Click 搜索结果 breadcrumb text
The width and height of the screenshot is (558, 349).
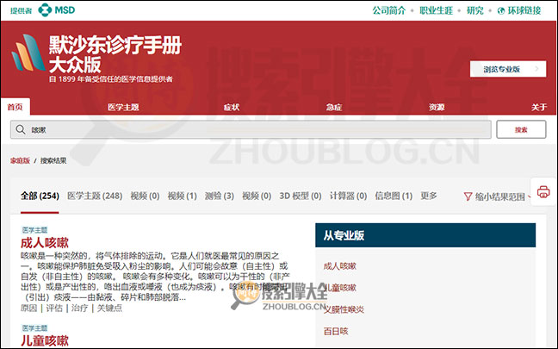point(53,160)
